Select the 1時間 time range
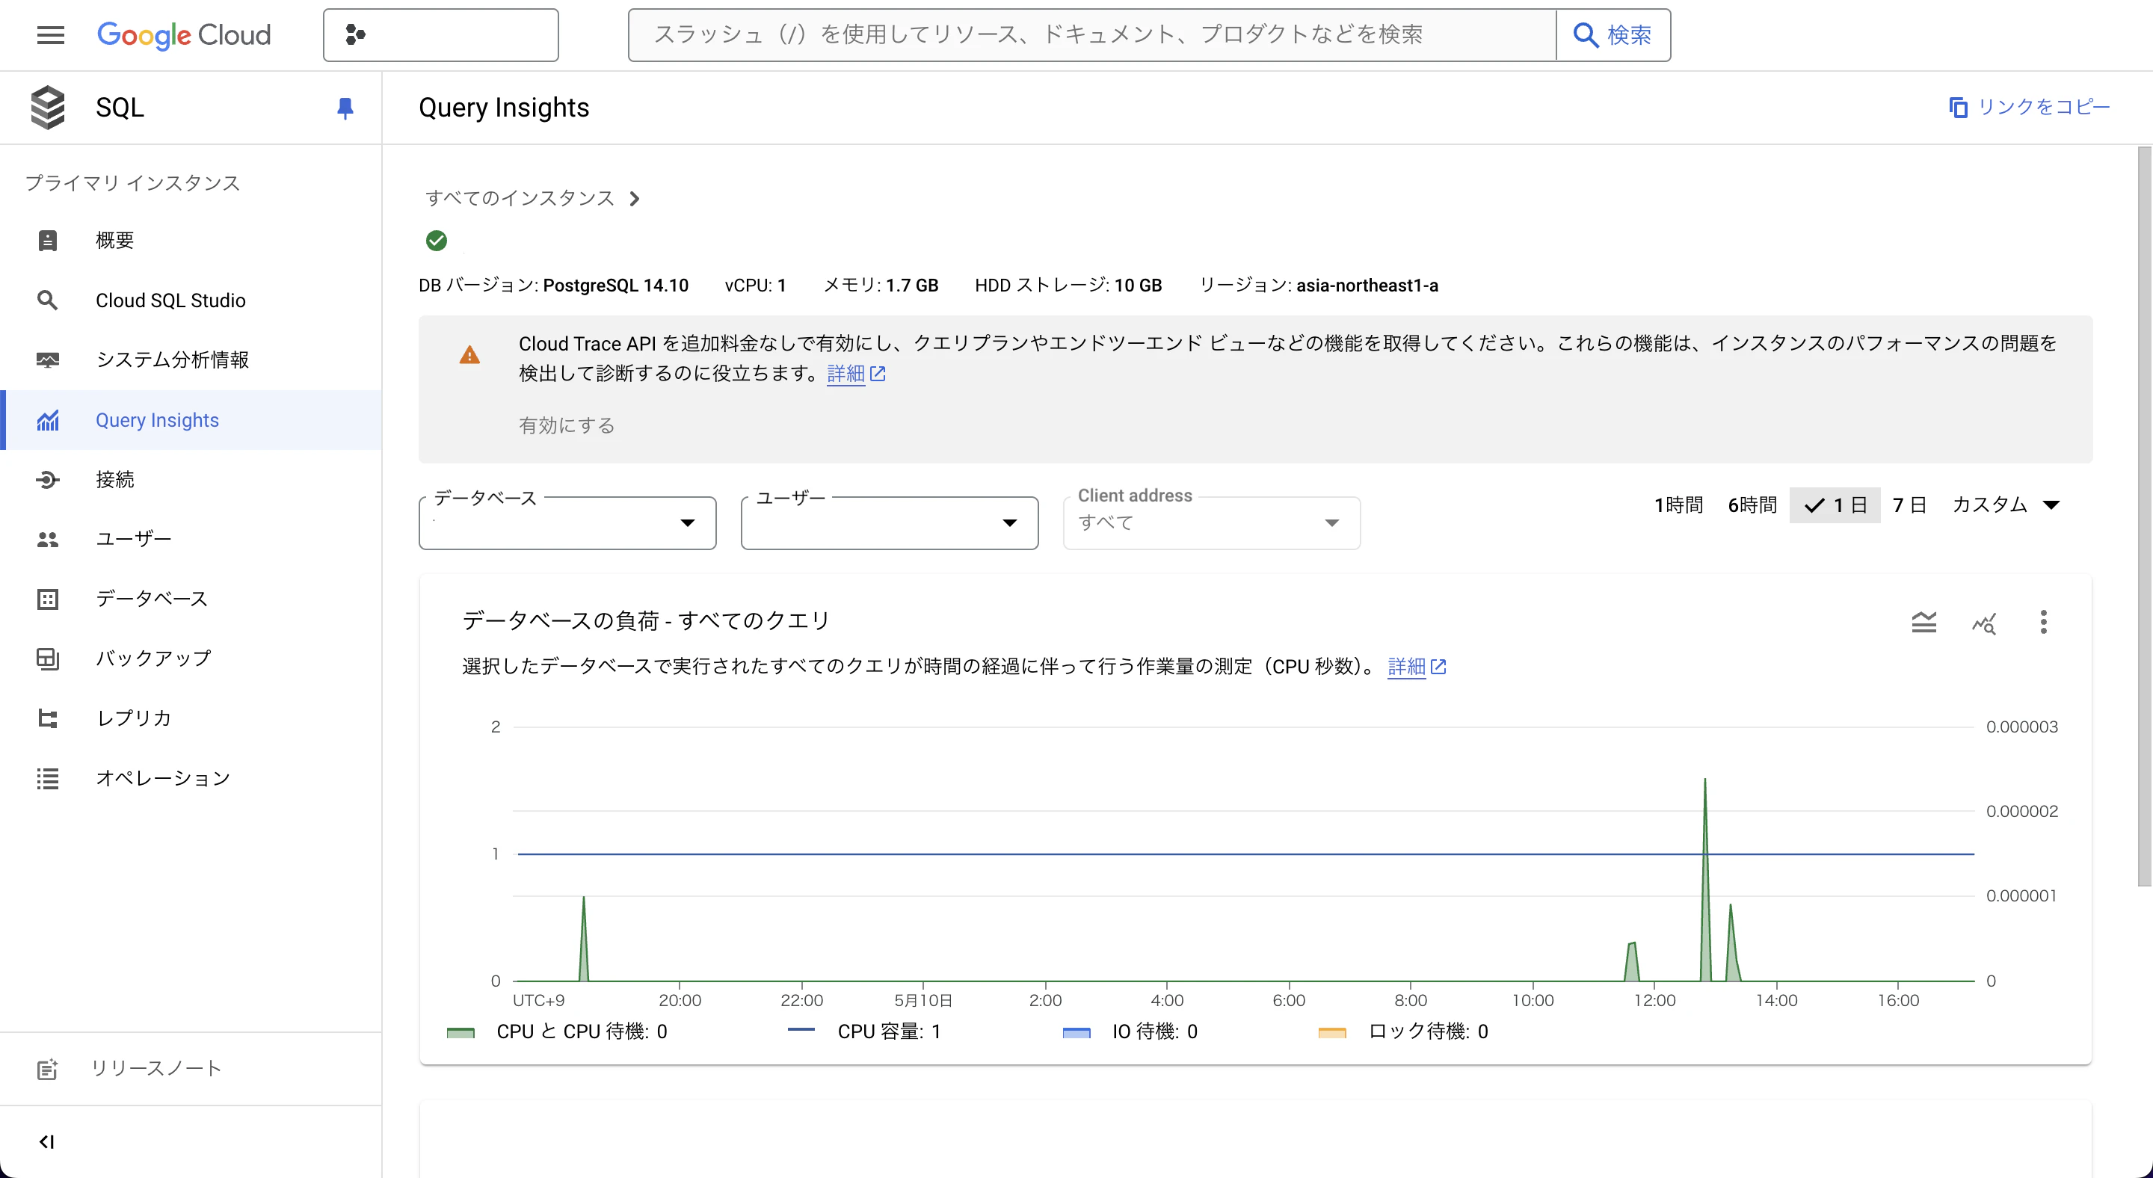The height and width of the screenshot is (1178, 2153). coord(1678,505)
